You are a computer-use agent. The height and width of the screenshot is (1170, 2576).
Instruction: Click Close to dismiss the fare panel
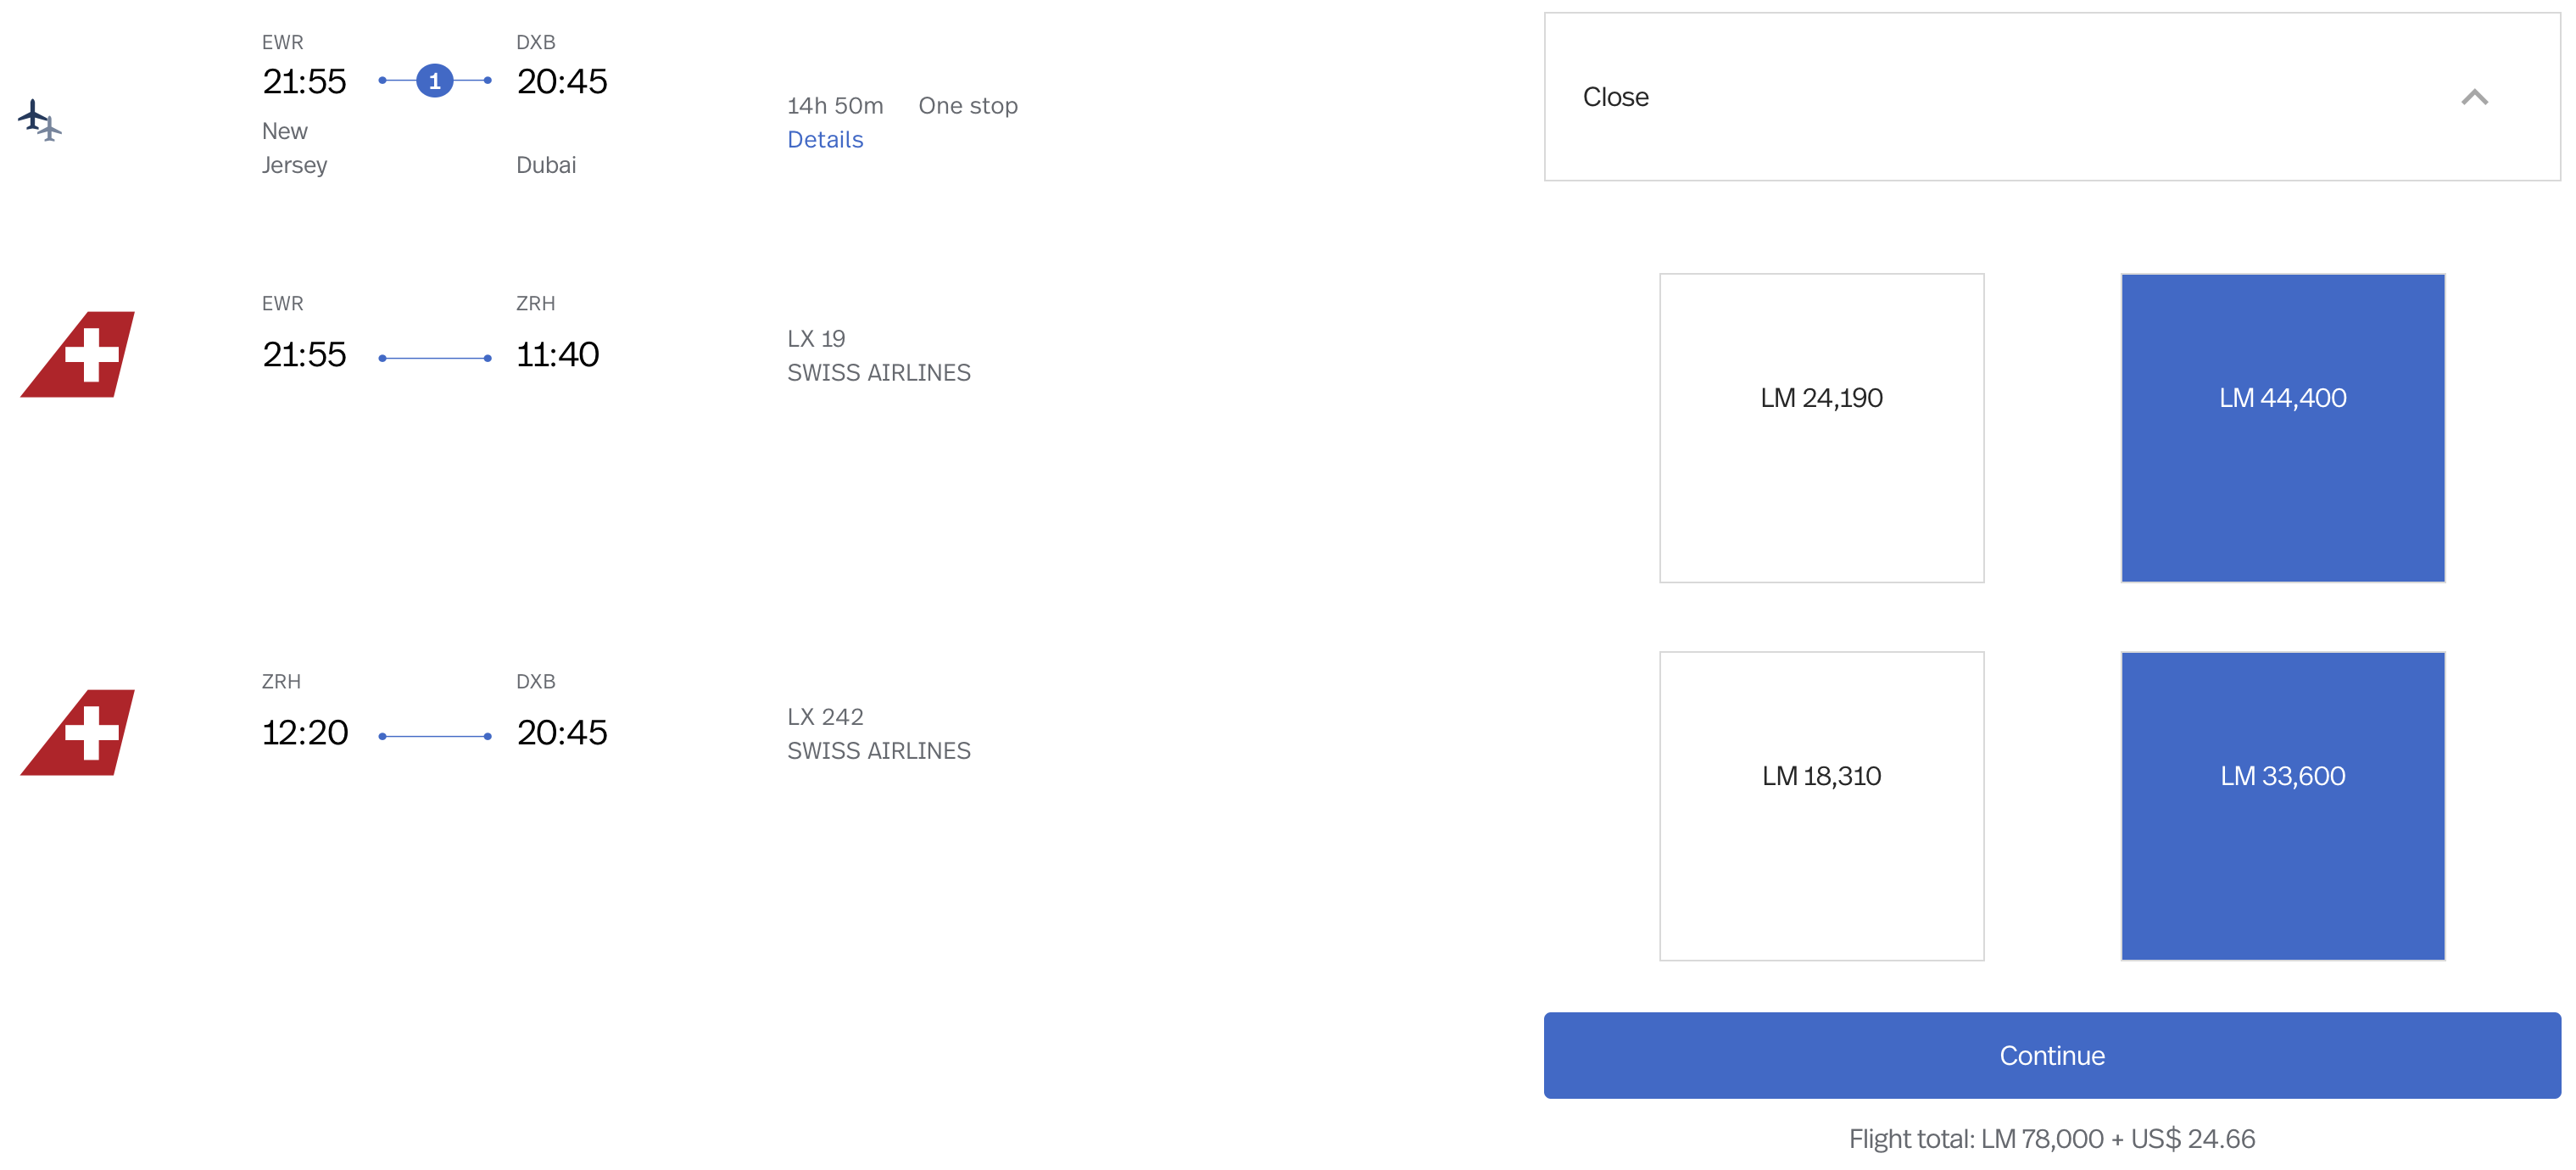click(x=1616, y=96)
